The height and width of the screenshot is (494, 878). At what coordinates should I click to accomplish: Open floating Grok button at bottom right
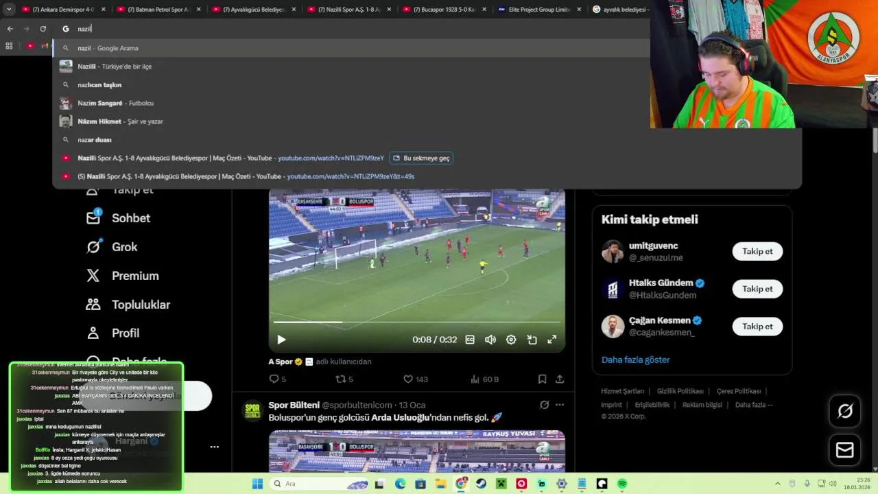click(x=845, y=411)
